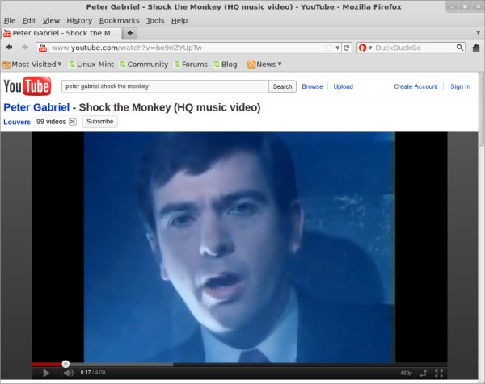Open the News bookmark feed dropdown
Screen dimensions: 485x384
(264, 64)
